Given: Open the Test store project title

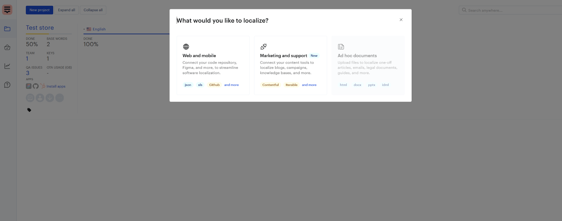Looking at the screenshot, I should [x=40, y=28].
